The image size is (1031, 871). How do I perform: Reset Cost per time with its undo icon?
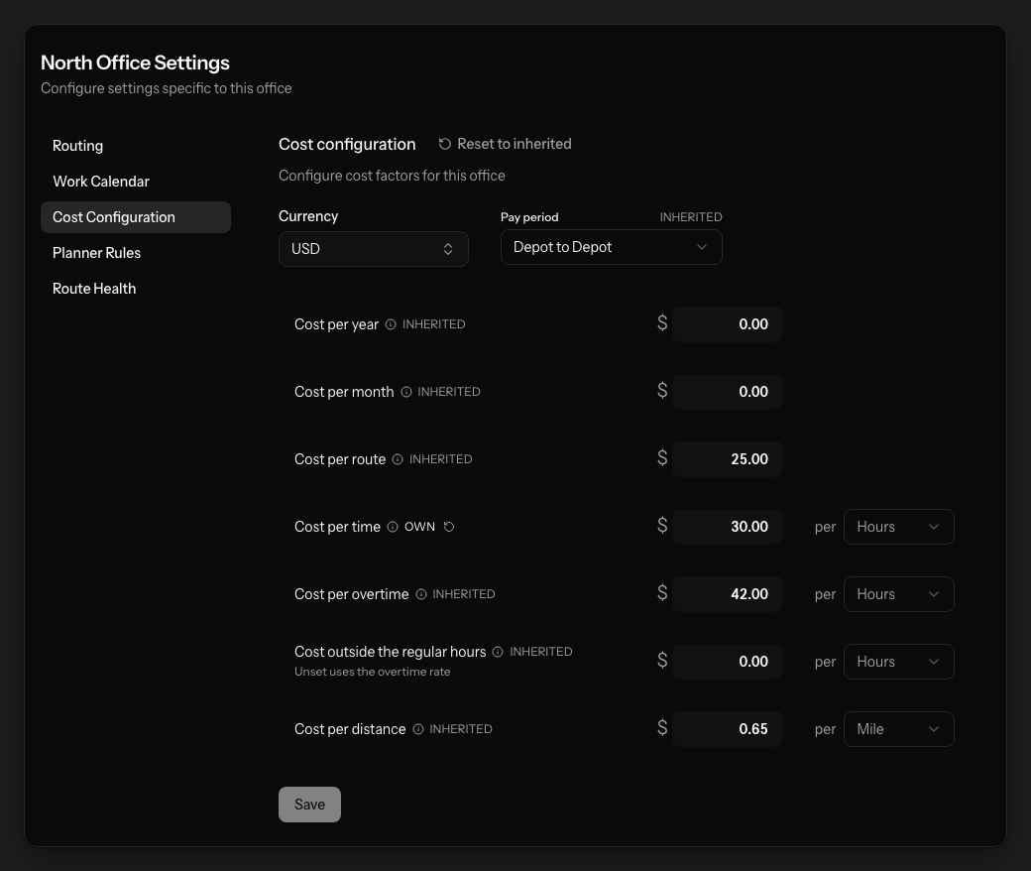(449, 527)
